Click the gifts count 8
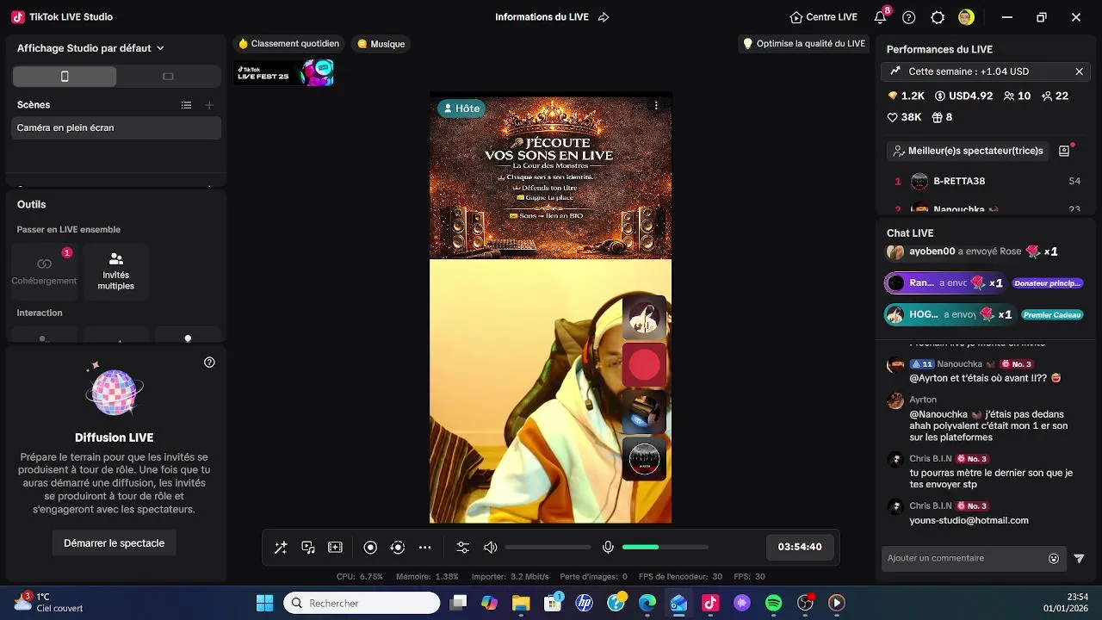1102x620 pixels. pyautogui.click(x=942, y=117)
